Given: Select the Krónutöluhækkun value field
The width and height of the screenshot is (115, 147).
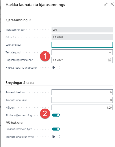Looking at the screenshot, I should coord(82,100).
